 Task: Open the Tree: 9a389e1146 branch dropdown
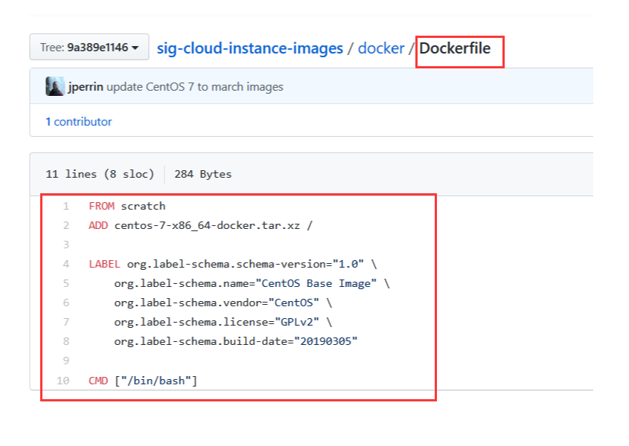coord(89,48)
